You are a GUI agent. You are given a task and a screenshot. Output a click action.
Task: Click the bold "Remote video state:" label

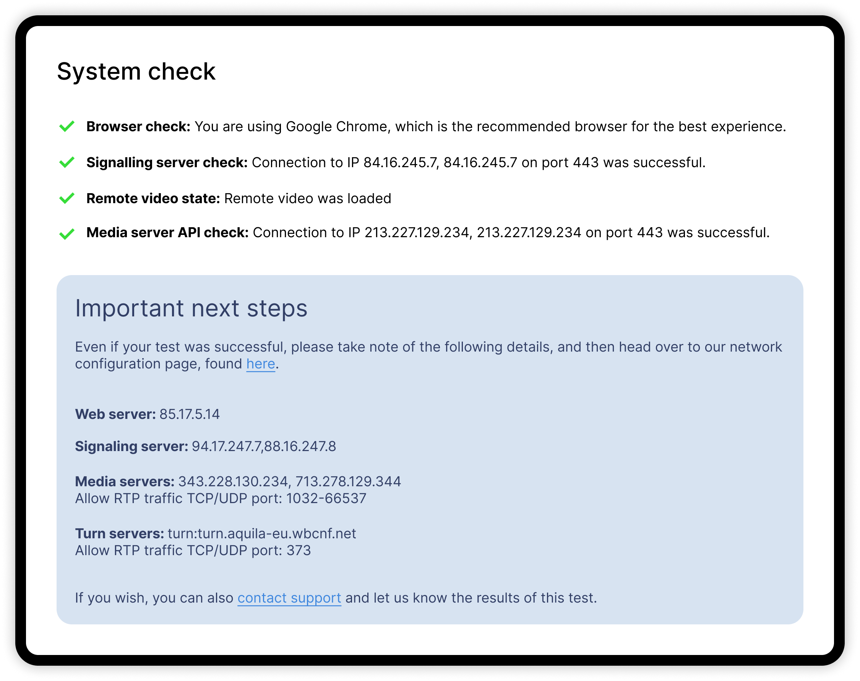click(153, 198)
